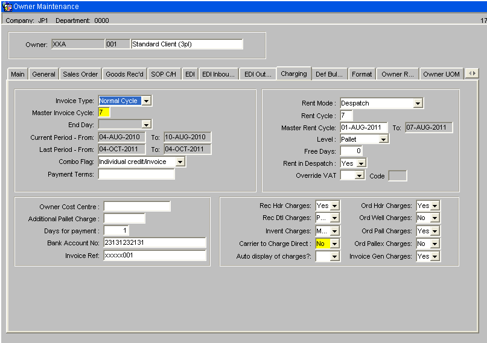Click the Owner Maintenance window icon
Image resolution: width=487 pixels, height=343 pixels.
click(x=7, y=6)
